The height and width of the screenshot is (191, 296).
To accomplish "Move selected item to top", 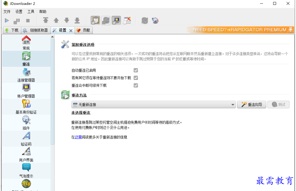I will (45, 20).
